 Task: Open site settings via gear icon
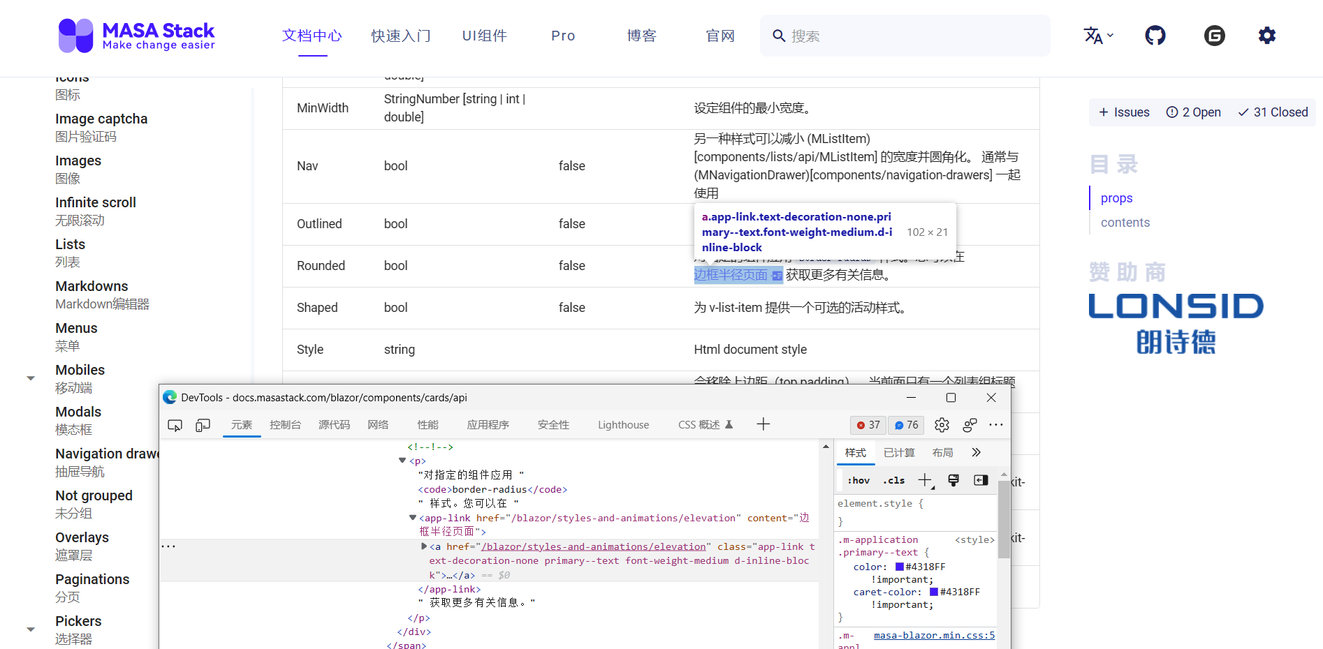click(1267, 35)
